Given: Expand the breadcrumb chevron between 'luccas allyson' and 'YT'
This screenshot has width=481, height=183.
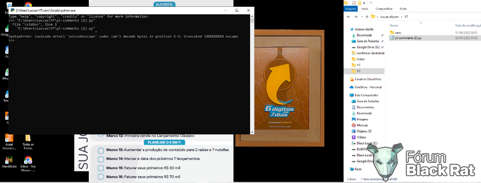Looking at the screenshot, I should tap(401, 16).
